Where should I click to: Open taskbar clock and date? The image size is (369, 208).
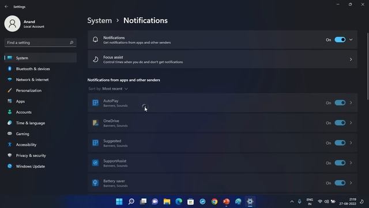click(x=348, y=202)
